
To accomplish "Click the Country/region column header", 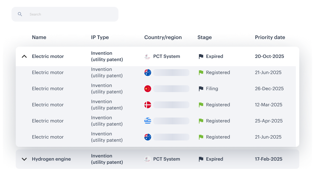I will (x=163, y=37).
